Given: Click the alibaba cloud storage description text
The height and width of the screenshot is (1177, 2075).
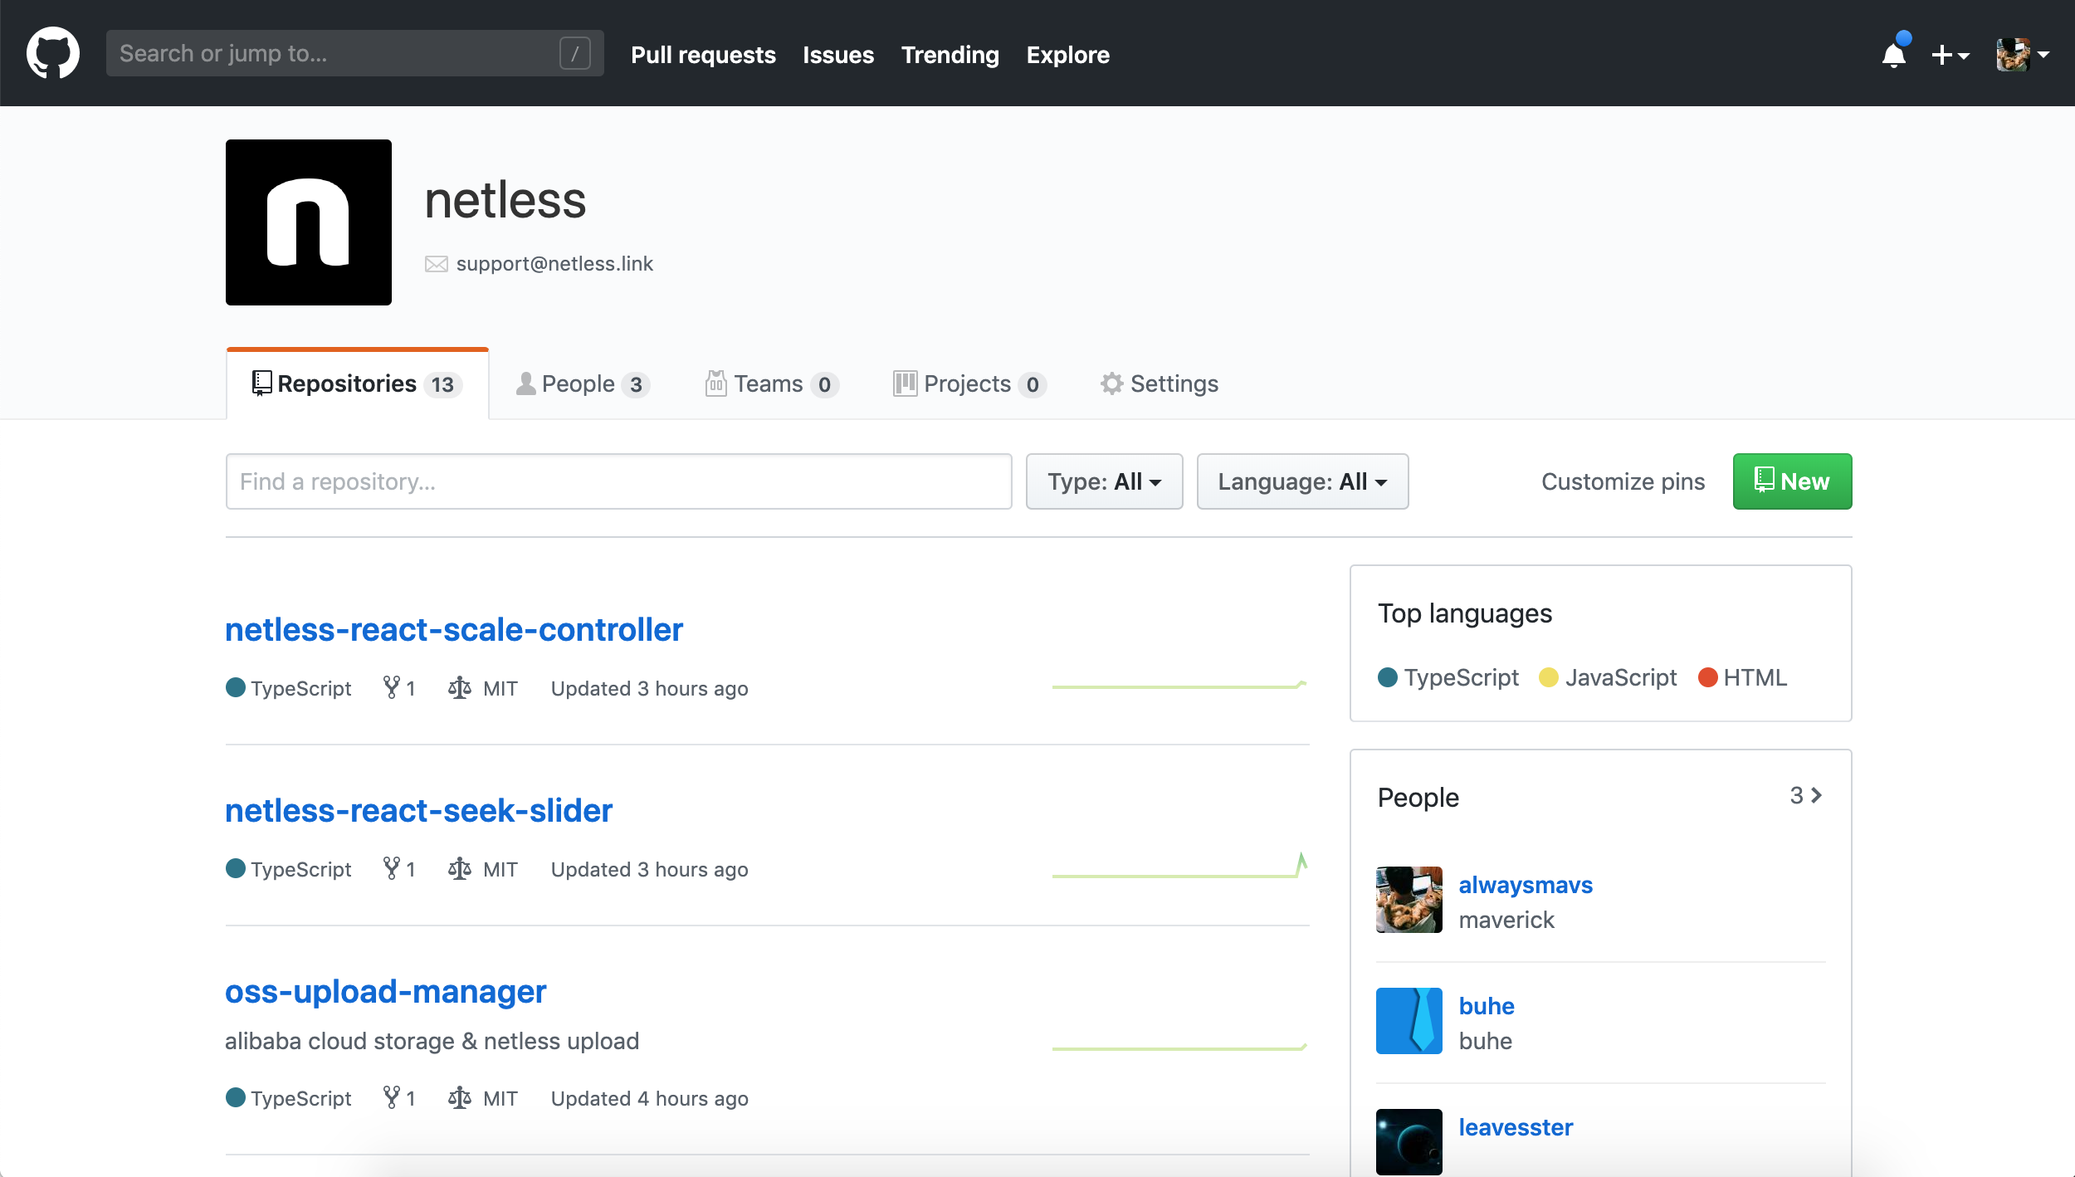Looking at the screenshot, I should click(432, 1041).
